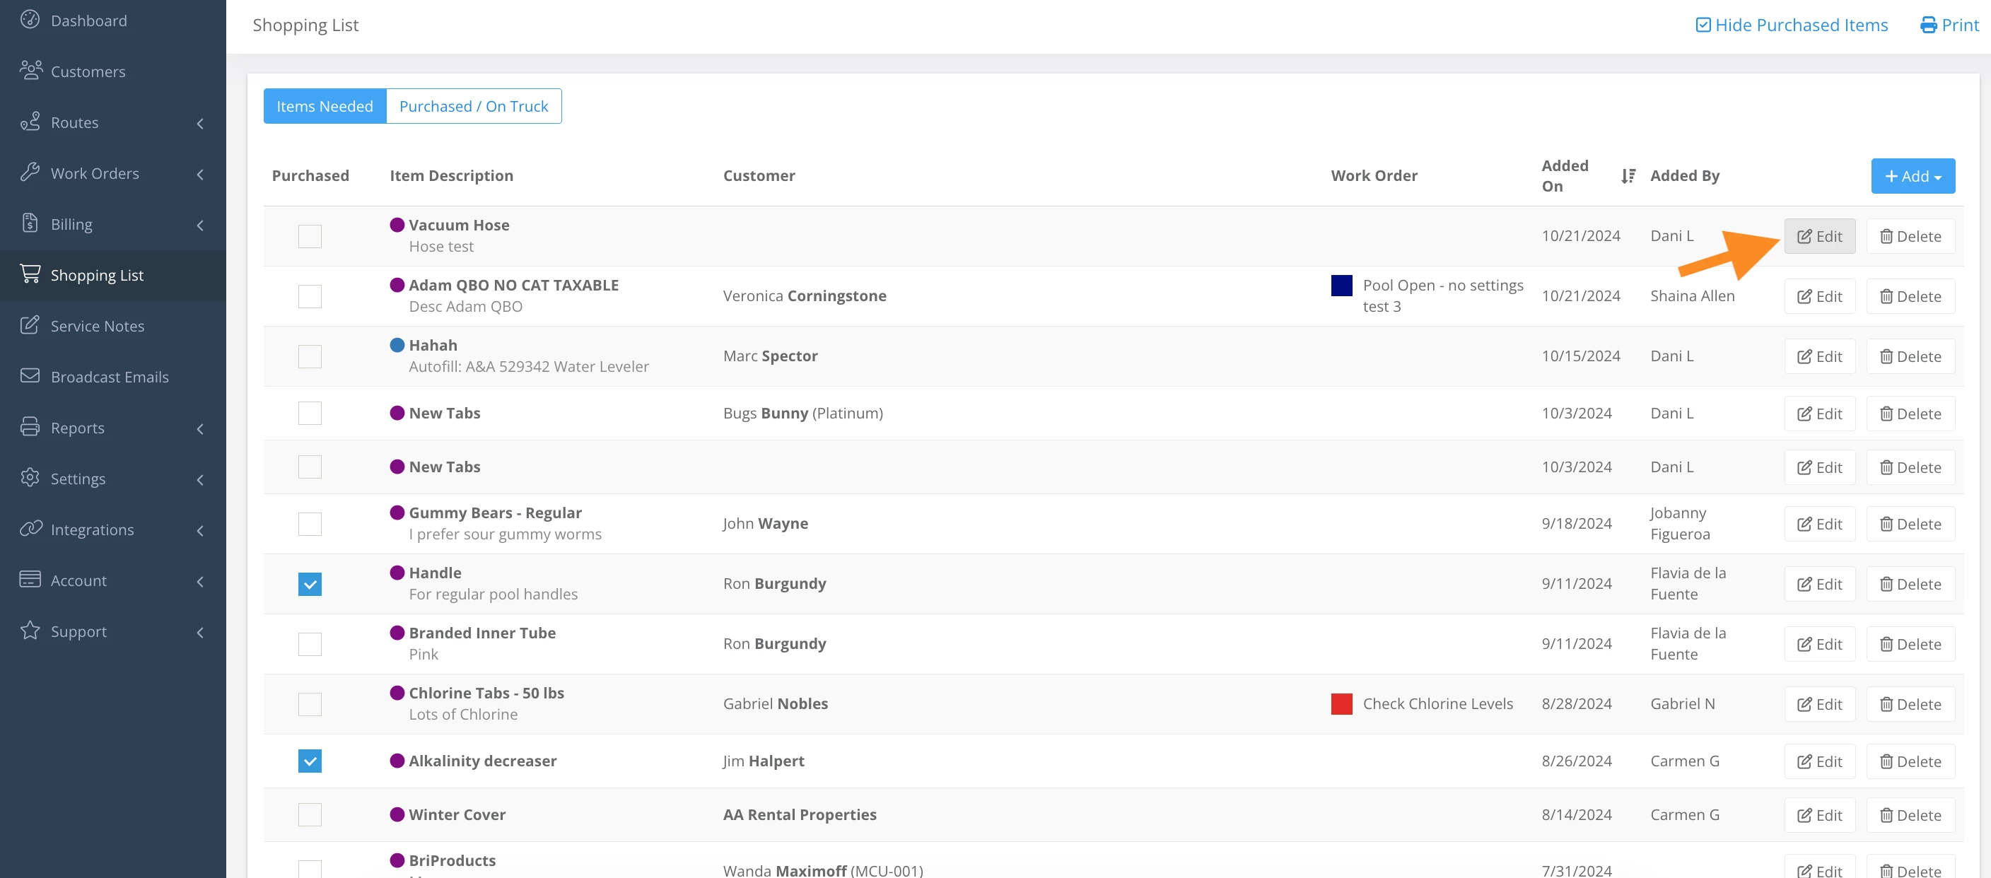
Task: Click the red Check Chlorine Levels swatch
Action: (x=1341, y=703)
